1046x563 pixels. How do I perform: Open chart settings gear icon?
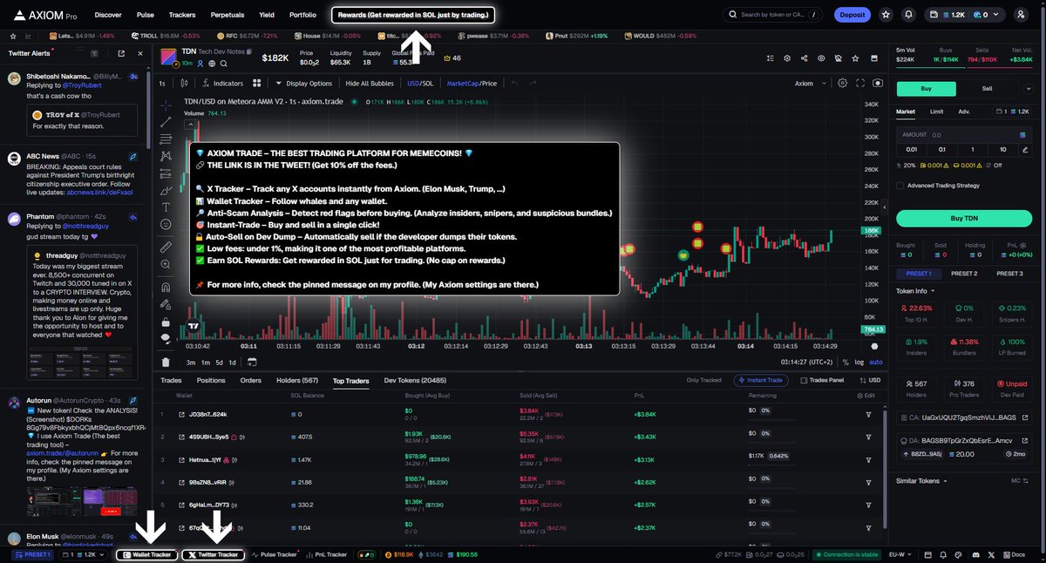[x=842, y=83]
